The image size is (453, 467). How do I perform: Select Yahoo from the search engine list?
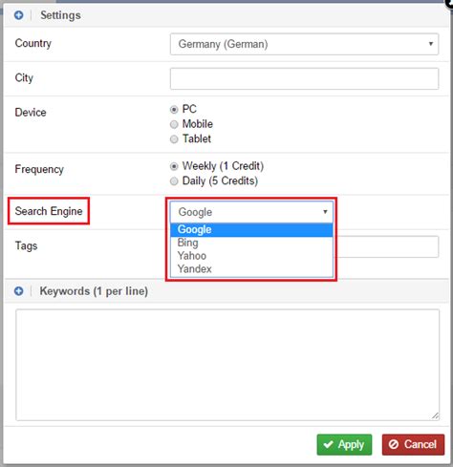click(x=251, y=256)
